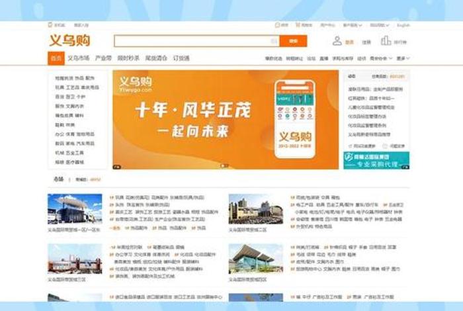Click the shopping cart icon in top bar
Viewport: 463px width, 311px height.
click(x=298, y=24)
